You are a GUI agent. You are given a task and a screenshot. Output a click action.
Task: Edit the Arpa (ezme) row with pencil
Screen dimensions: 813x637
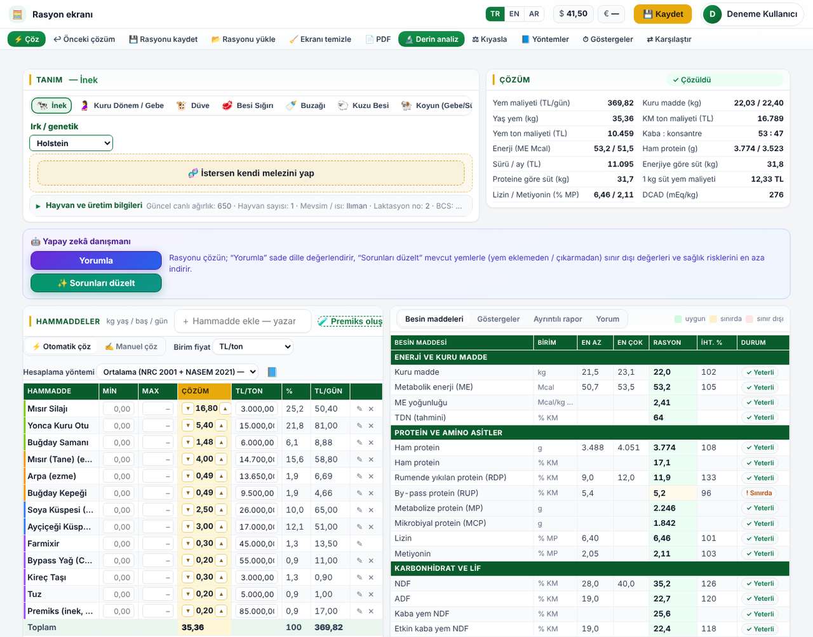[x=359, y=476]
